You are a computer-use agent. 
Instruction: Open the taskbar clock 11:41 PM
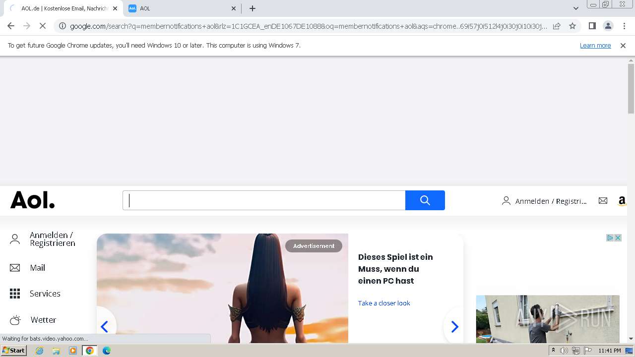610,351
